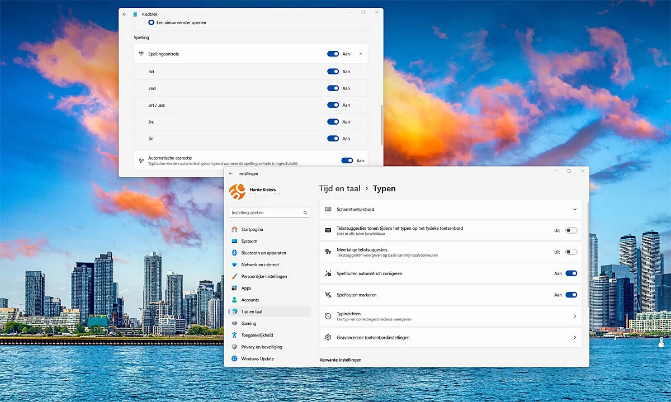Click the Spelling section heading in Kladblok
This screenshot has width=671, height=402.
click(x=141, y=37)
